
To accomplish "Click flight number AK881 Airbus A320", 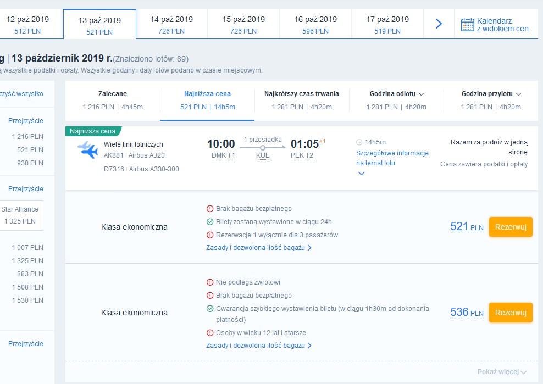I will [x=134, y=155].
